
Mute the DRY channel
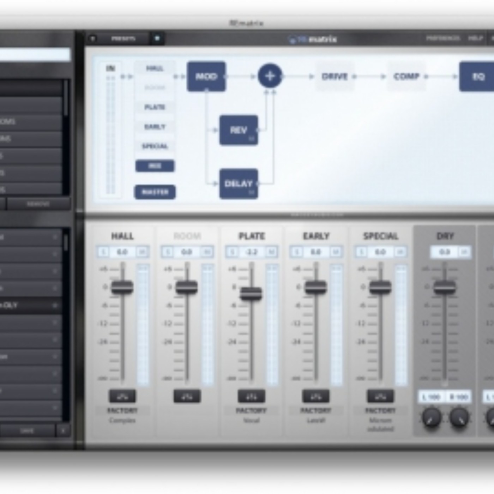[x=464, y=252]
